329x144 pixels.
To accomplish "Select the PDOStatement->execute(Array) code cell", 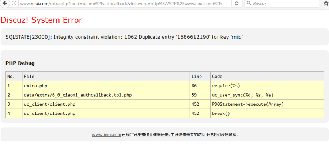I will coord(267,104).
